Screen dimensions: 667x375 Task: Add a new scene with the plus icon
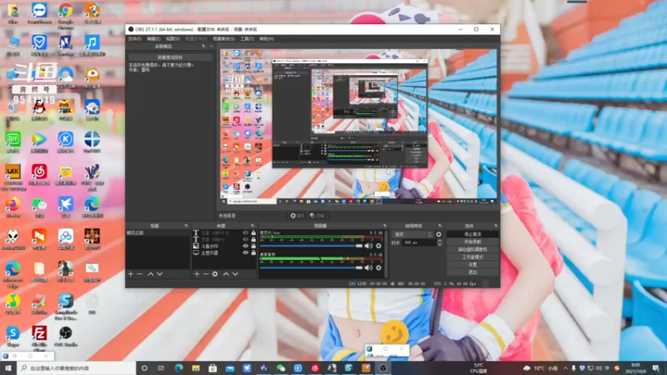(x=131, y=274)
